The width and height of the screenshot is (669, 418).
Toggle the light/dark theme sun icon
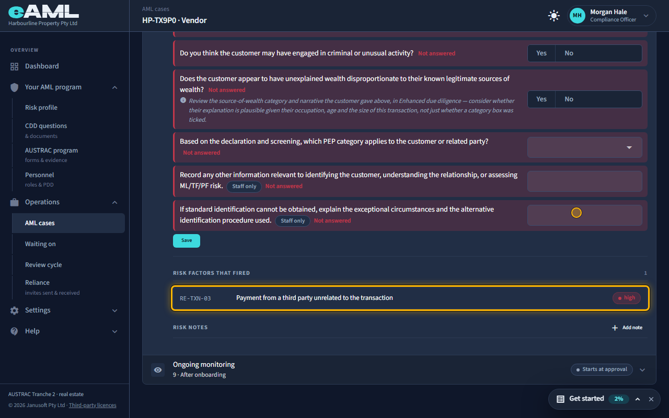(553, 16)
